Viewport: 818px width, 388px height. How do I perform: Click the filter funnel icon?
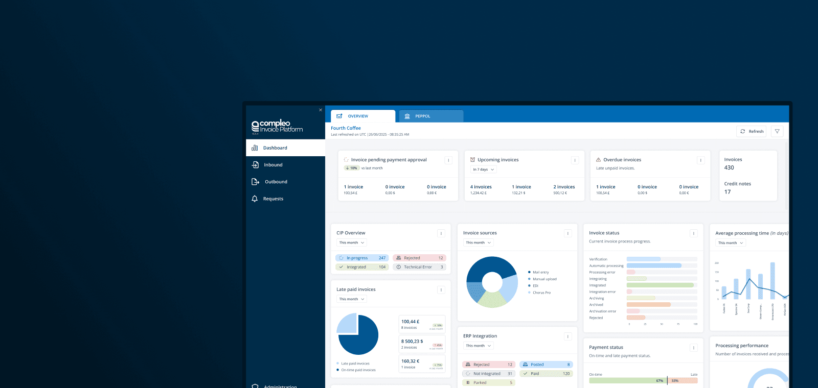pos(777,131)
